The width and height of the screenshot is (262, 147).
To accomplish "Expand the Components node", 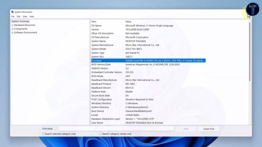I will (13, 29).
